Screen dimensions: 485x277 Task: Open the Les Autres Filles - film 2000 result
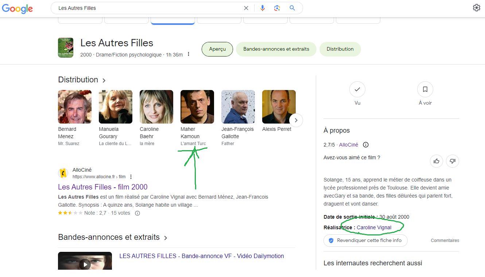[103, 187]
